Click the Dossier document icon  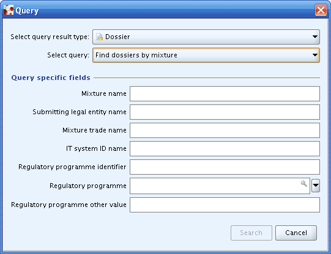tap(99, 37)
